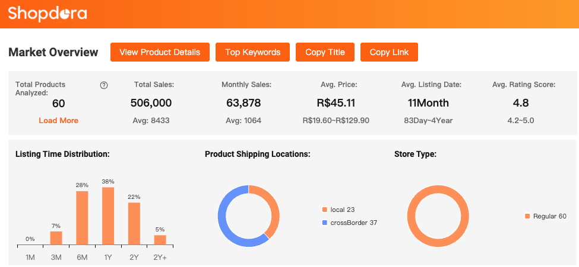Click the 2Y listing time bar
Viewport: 579px width, 267px height.
tap(134, 224)
